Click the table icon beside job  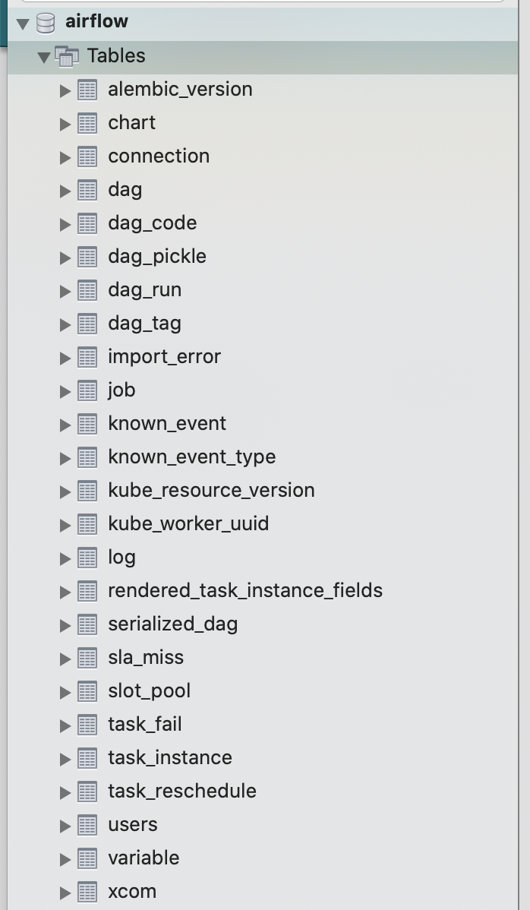point(87,390)
